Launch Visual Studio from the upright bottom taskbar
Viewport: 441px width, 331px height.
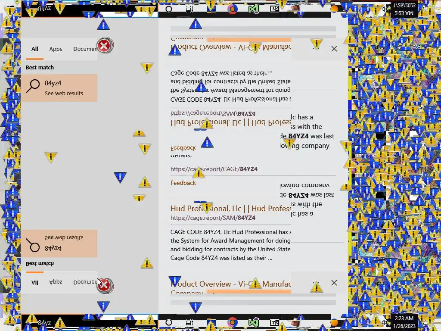click(253, 322)
